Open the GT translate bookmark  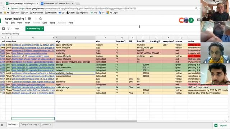click(102, 13)
